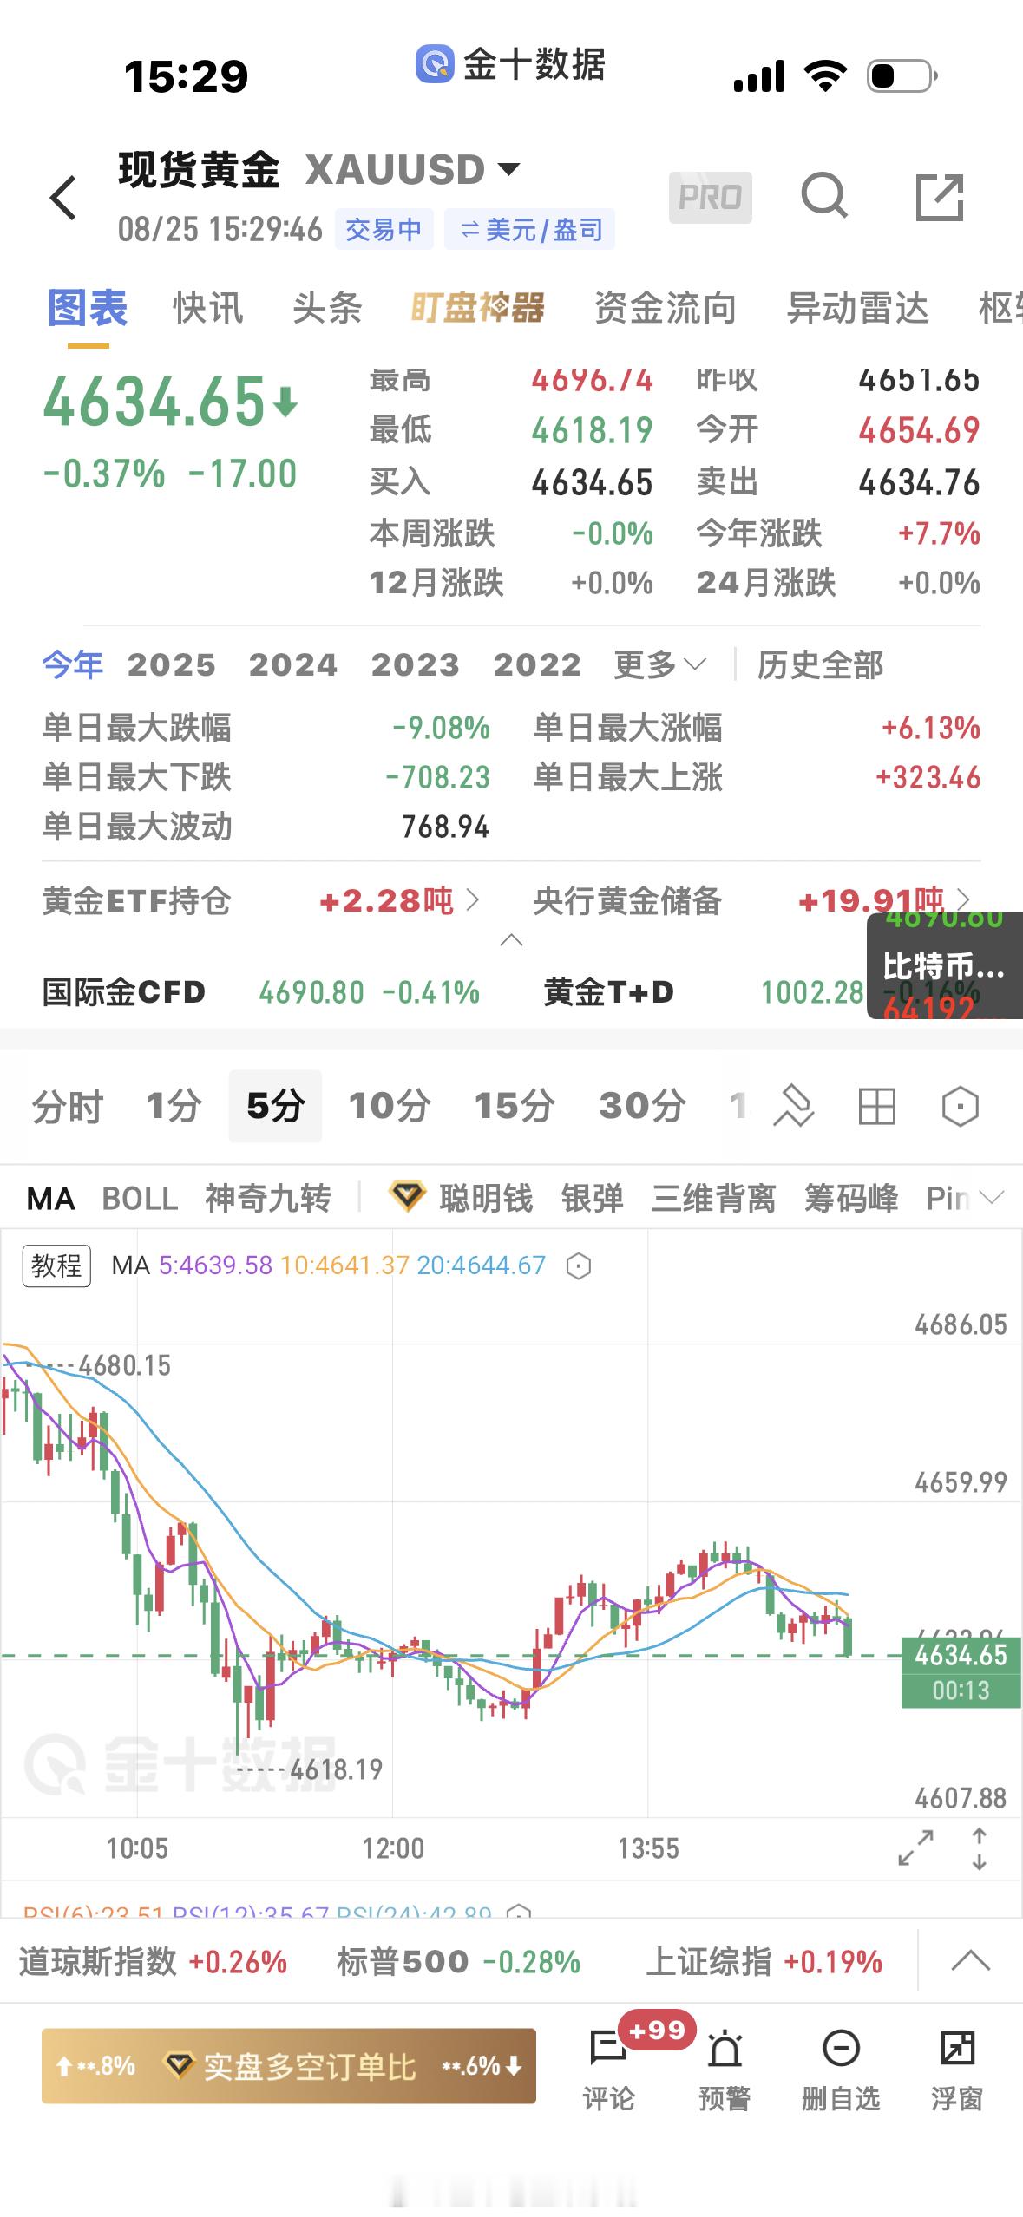Select the 聪明钱 indicator
1023x2217 pixels.
486,1198
